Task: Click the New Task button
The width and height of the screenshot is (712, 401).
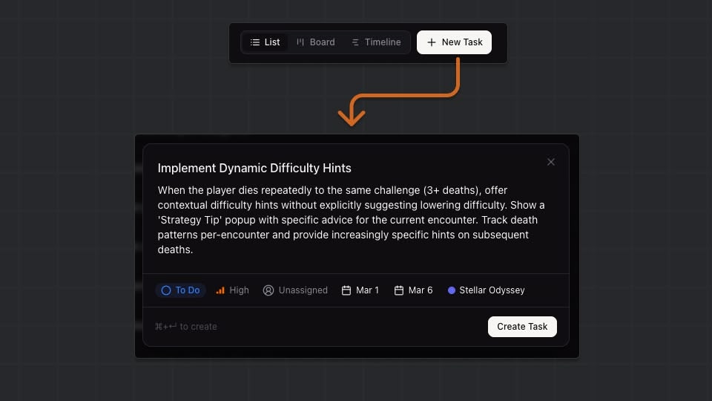Action: (454, 42)
